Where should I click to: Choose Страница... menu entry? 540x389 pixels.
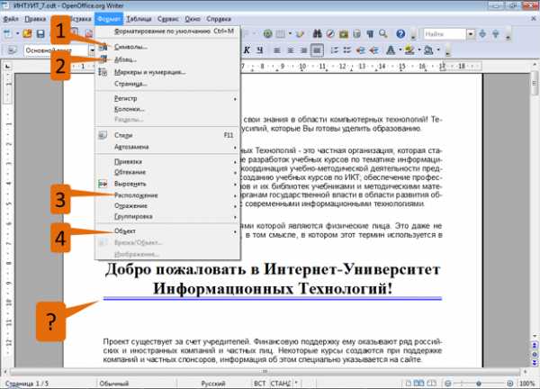point(167,84)
